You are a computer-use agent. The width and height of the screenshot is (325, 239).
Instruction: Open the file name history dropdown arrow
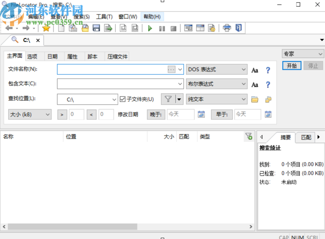point(180,69)
